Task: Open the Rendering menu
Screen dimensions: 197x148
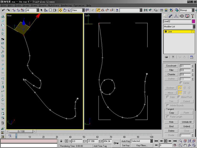Action: click(66, 5)
